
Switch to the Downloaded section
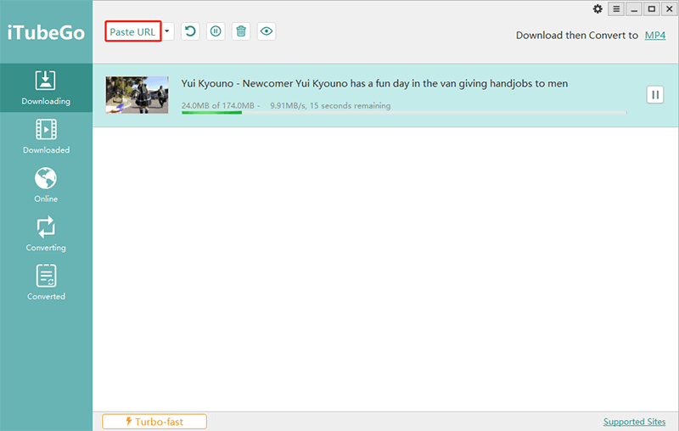point(46,137)
